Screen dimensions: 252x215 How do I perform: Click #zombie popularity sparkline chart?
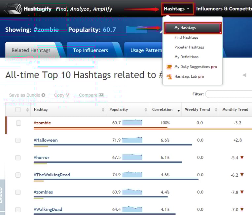coord(132,122)
